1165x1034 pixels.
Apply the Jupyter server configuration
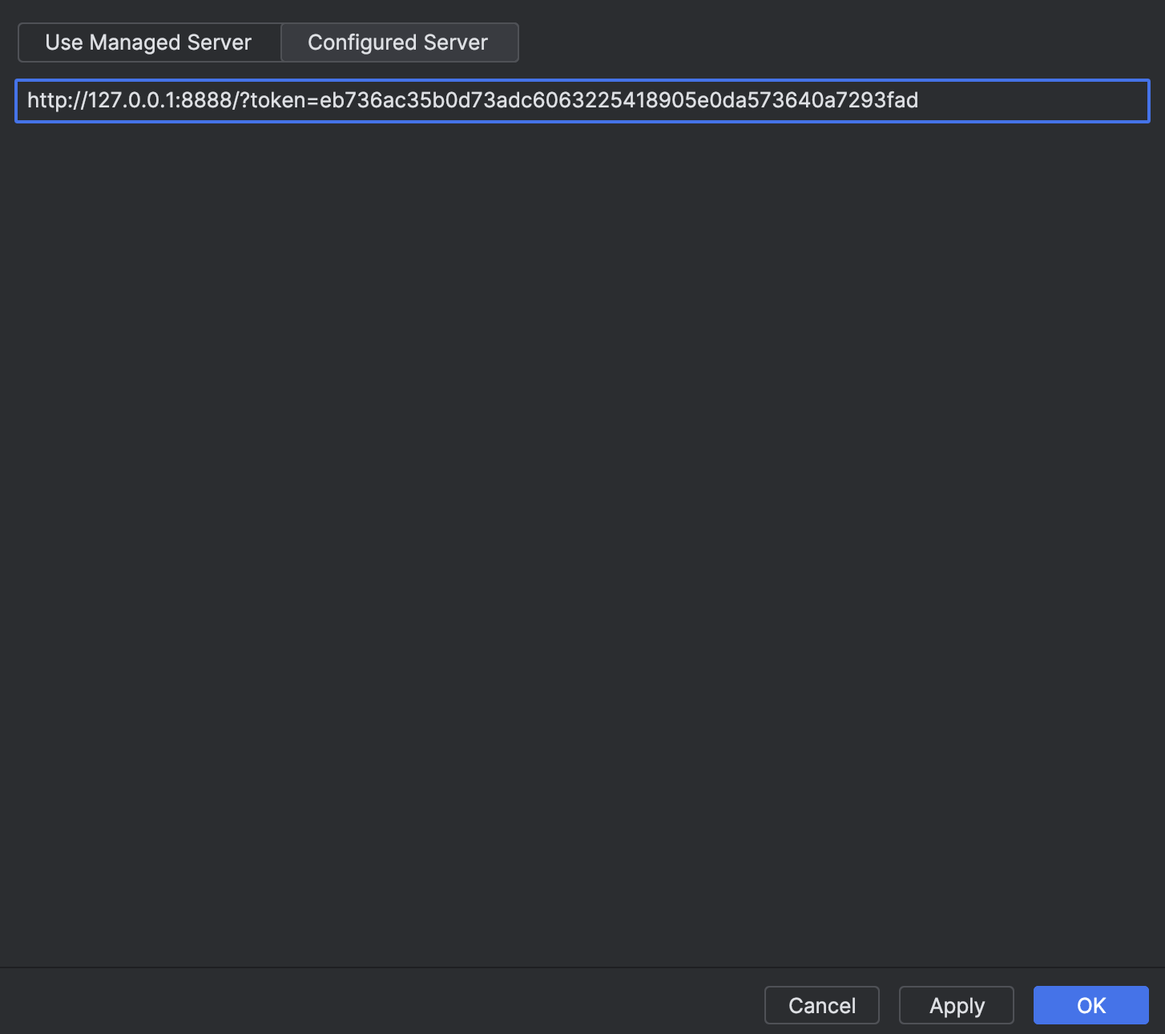coord(956,1005)
